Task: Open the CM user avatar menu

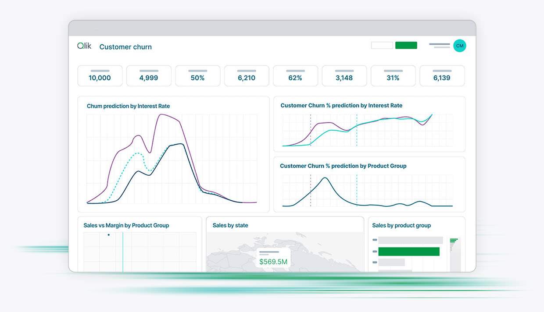Action: (x=459, y=45)
